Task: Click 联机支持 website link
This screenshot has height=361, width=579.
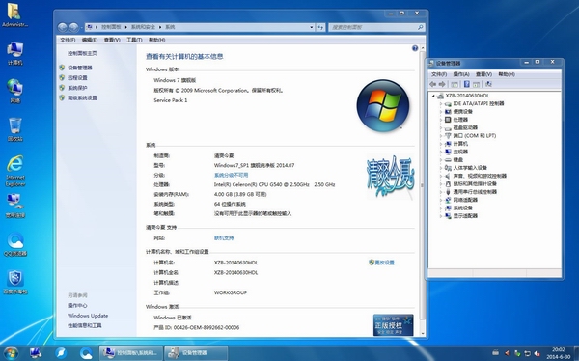Action: coord(224,238)
